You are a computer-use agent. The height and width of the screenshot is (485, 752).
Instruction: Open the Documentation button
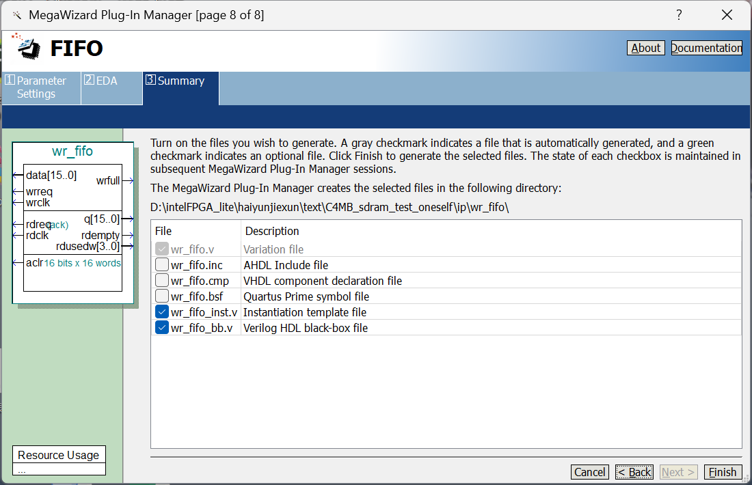click(x=706, y=48)
